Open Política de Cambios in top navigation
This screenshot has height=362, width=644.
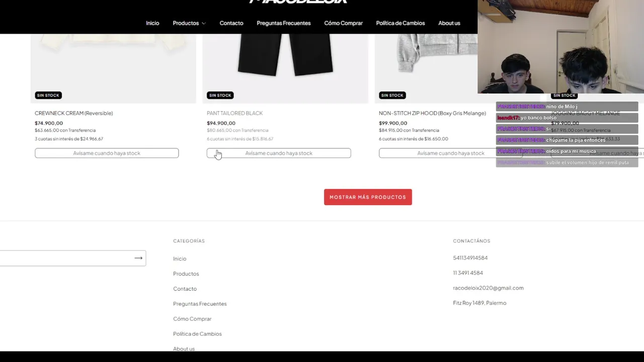pyautogui.click(x=400, y=23)
